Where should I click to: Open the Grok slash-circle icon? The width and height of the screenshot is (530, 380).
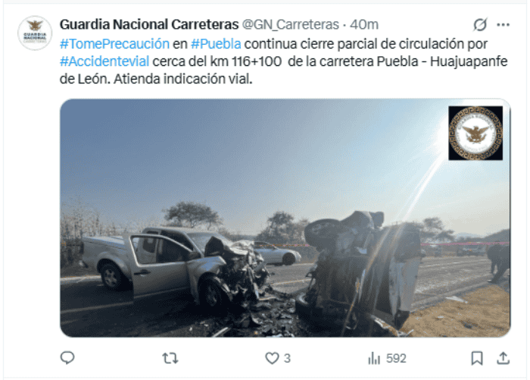pos(480,24)
